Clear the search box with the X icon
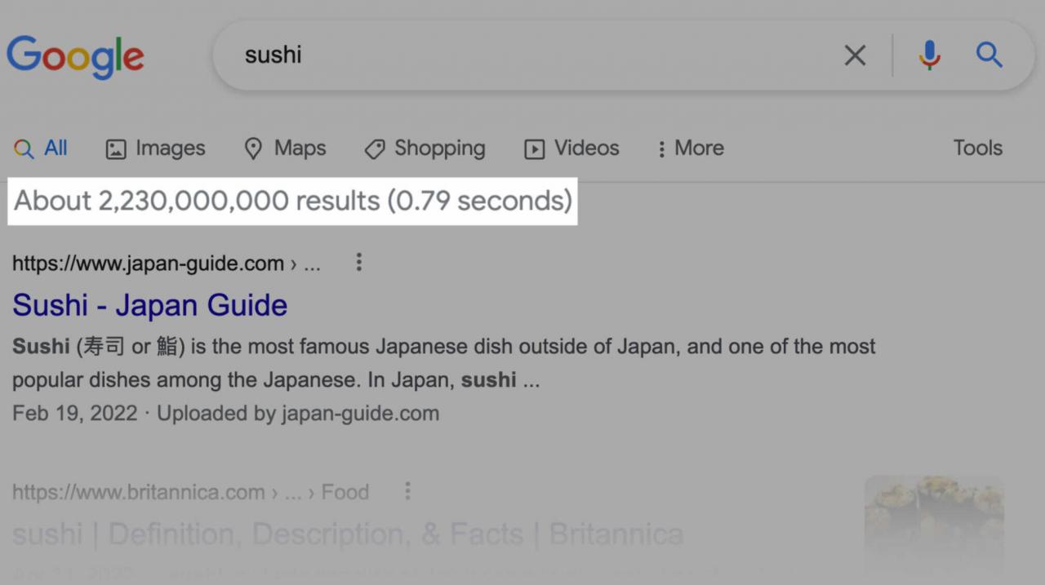Screen dimensions: 1045x585 (x=855, y=55)
